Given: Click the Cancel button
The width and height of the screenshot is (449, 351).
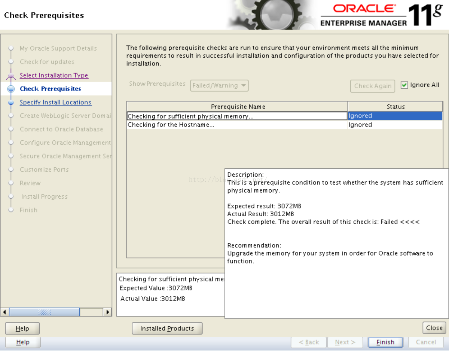Looking at the screenshot, I should click(x=426, y=342).
